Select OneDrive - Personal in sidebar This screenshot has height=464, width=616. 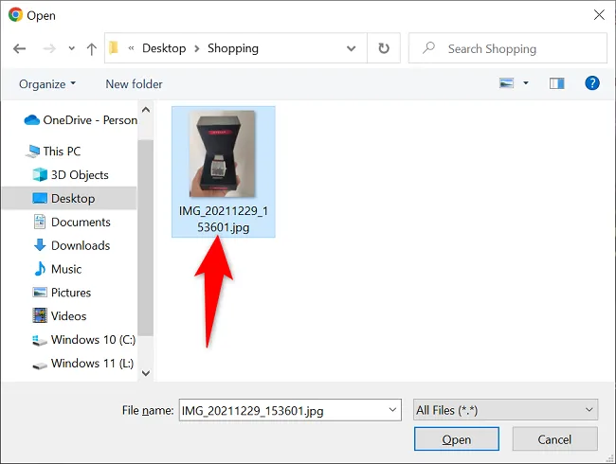[81, 120]
